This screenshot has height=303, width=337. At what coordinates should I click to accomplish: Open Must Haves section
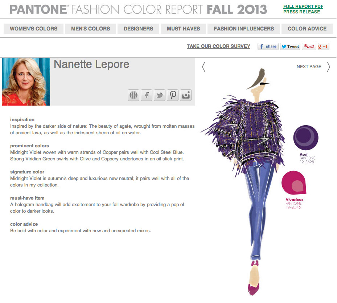(183, 29)
